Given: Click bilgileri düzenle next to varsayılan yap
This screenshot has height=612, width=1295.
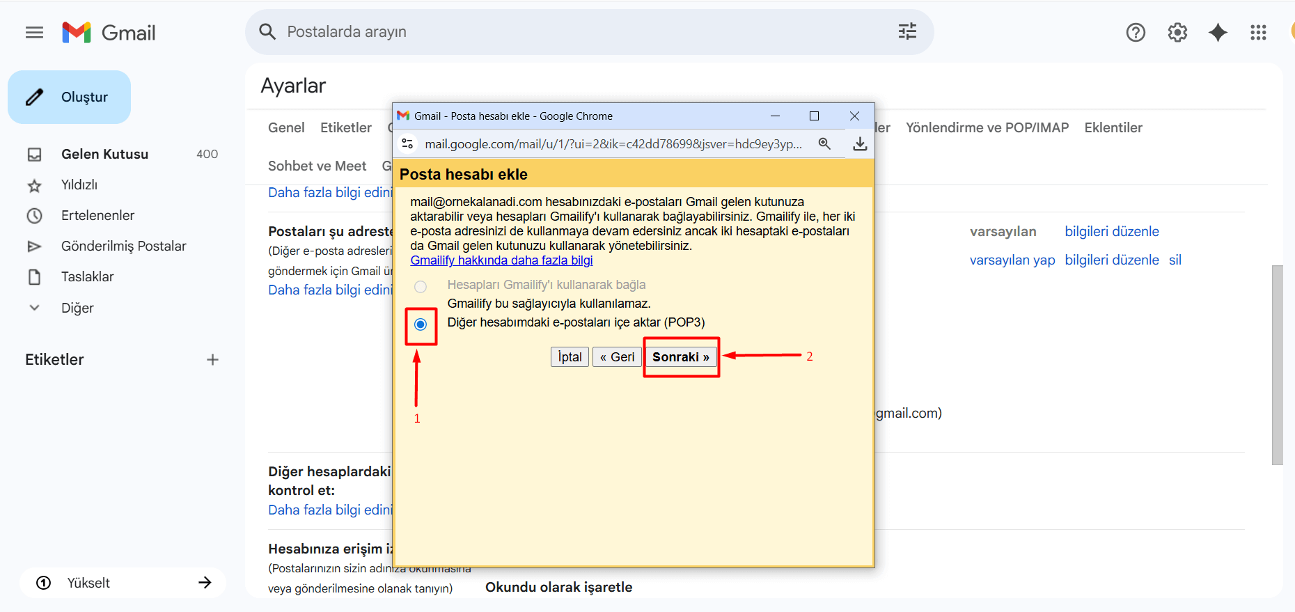Looking at the screenshot, I should tap(1112, 260).
